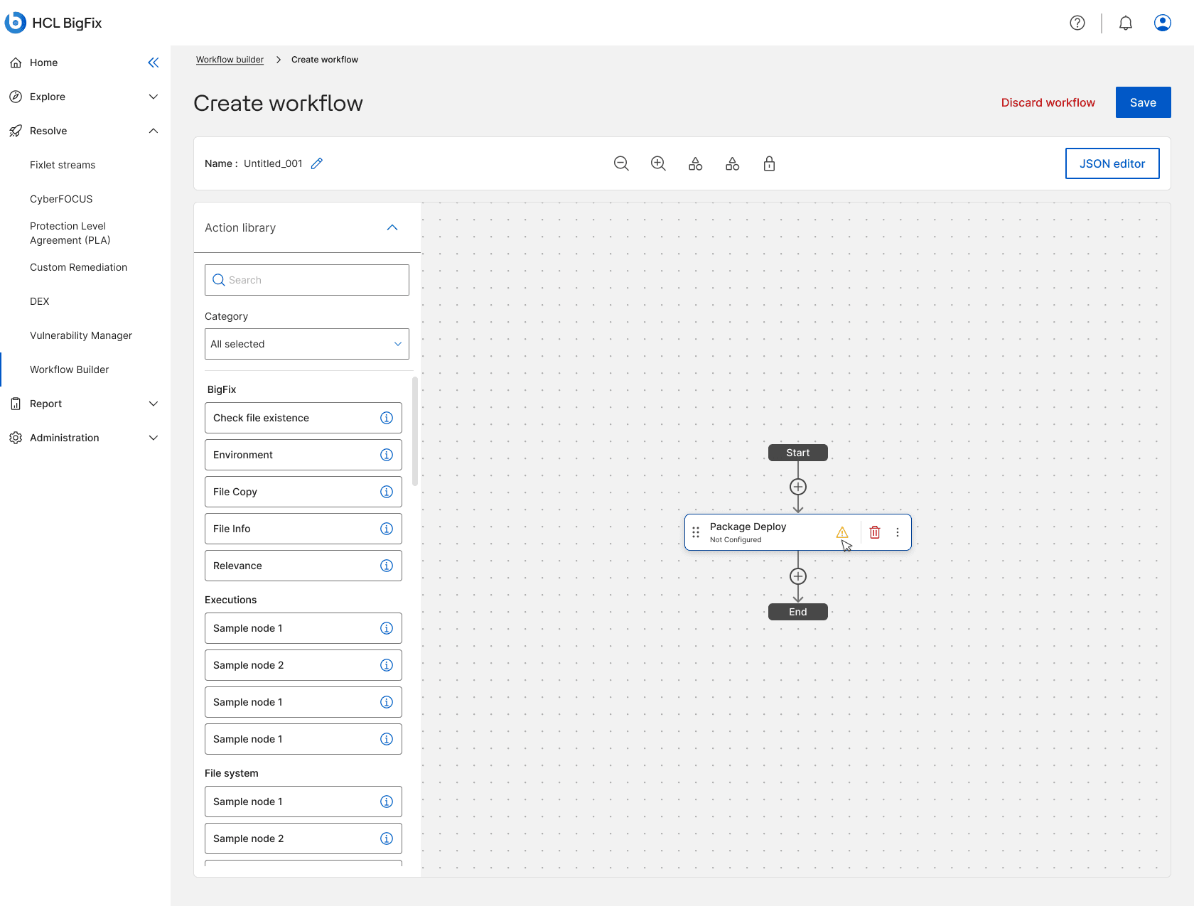This screenshot has width=1194, height=906.
Task: Save the workflow
Action: tap(1144, 102)
